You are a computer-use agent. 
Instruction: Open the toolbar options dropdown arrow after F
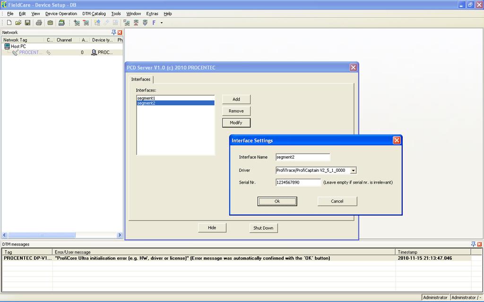coord(162,23)
